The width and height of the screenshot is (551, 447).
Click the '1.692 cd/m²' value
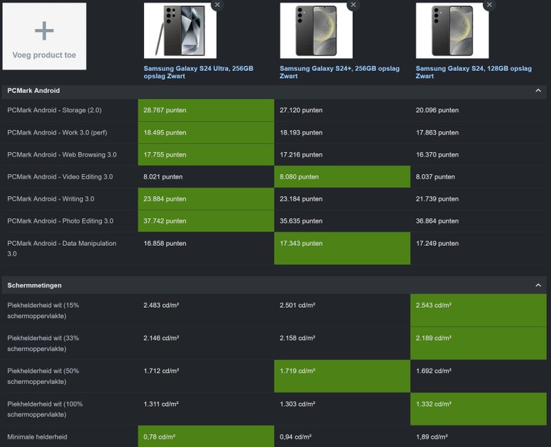click(x=434, y=371)
